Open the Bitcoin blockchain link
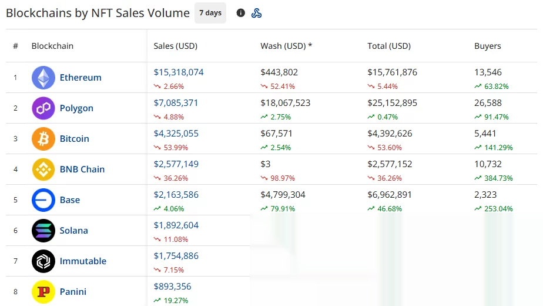543x306 pixels. [74, 138]
